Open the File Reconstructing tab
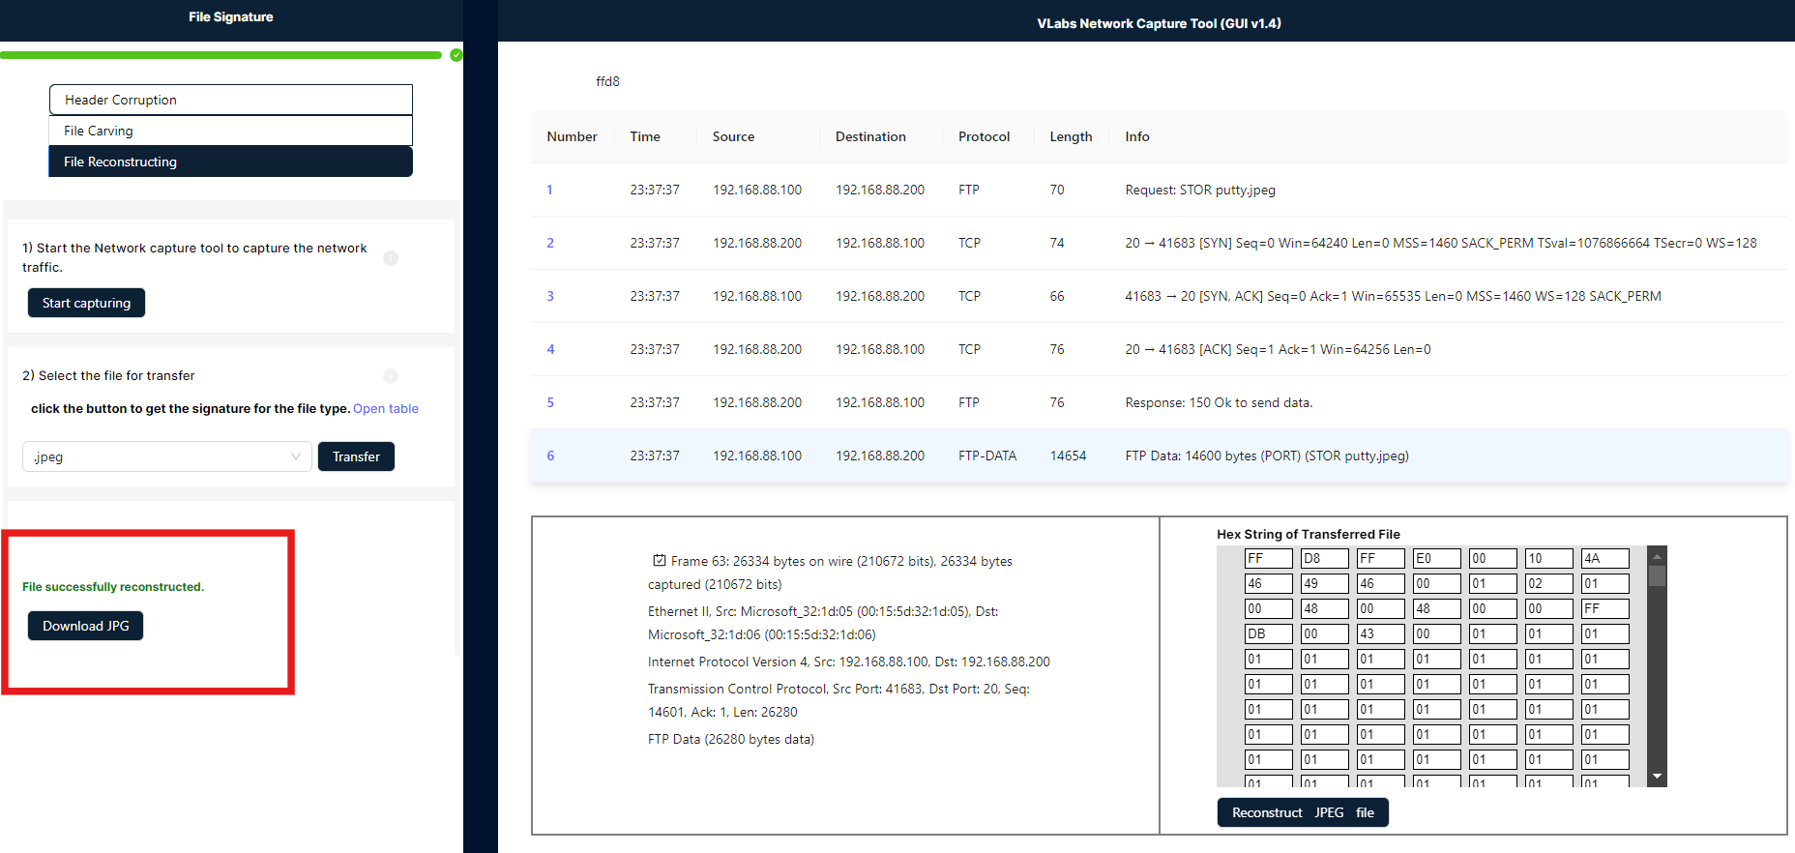 (x=230, y=162)
